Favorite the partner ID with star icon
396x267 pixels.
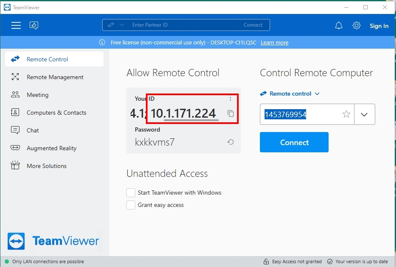[346, 114]
